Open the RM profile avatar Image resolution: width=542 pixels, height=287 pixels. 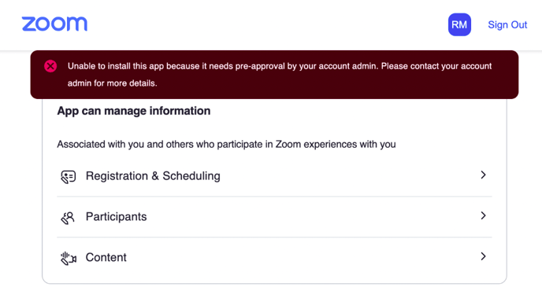coord(459,24)
